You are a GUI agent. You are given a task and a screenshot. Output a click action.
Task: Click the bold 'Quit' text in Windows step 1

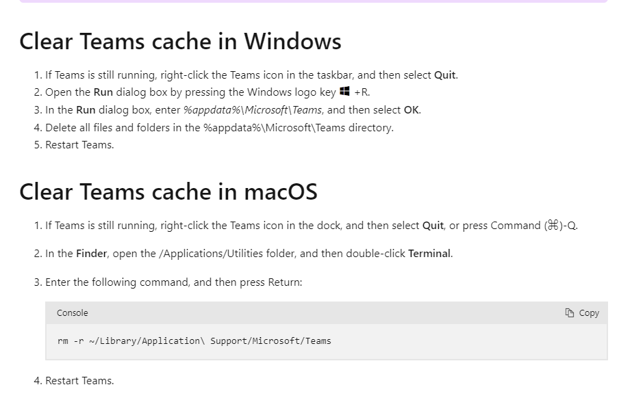tap(445, 75)
